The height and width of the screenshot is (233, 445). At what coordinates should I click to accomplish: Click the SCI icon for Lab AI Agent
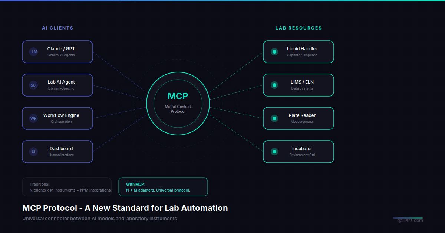(x=33, y=85)
